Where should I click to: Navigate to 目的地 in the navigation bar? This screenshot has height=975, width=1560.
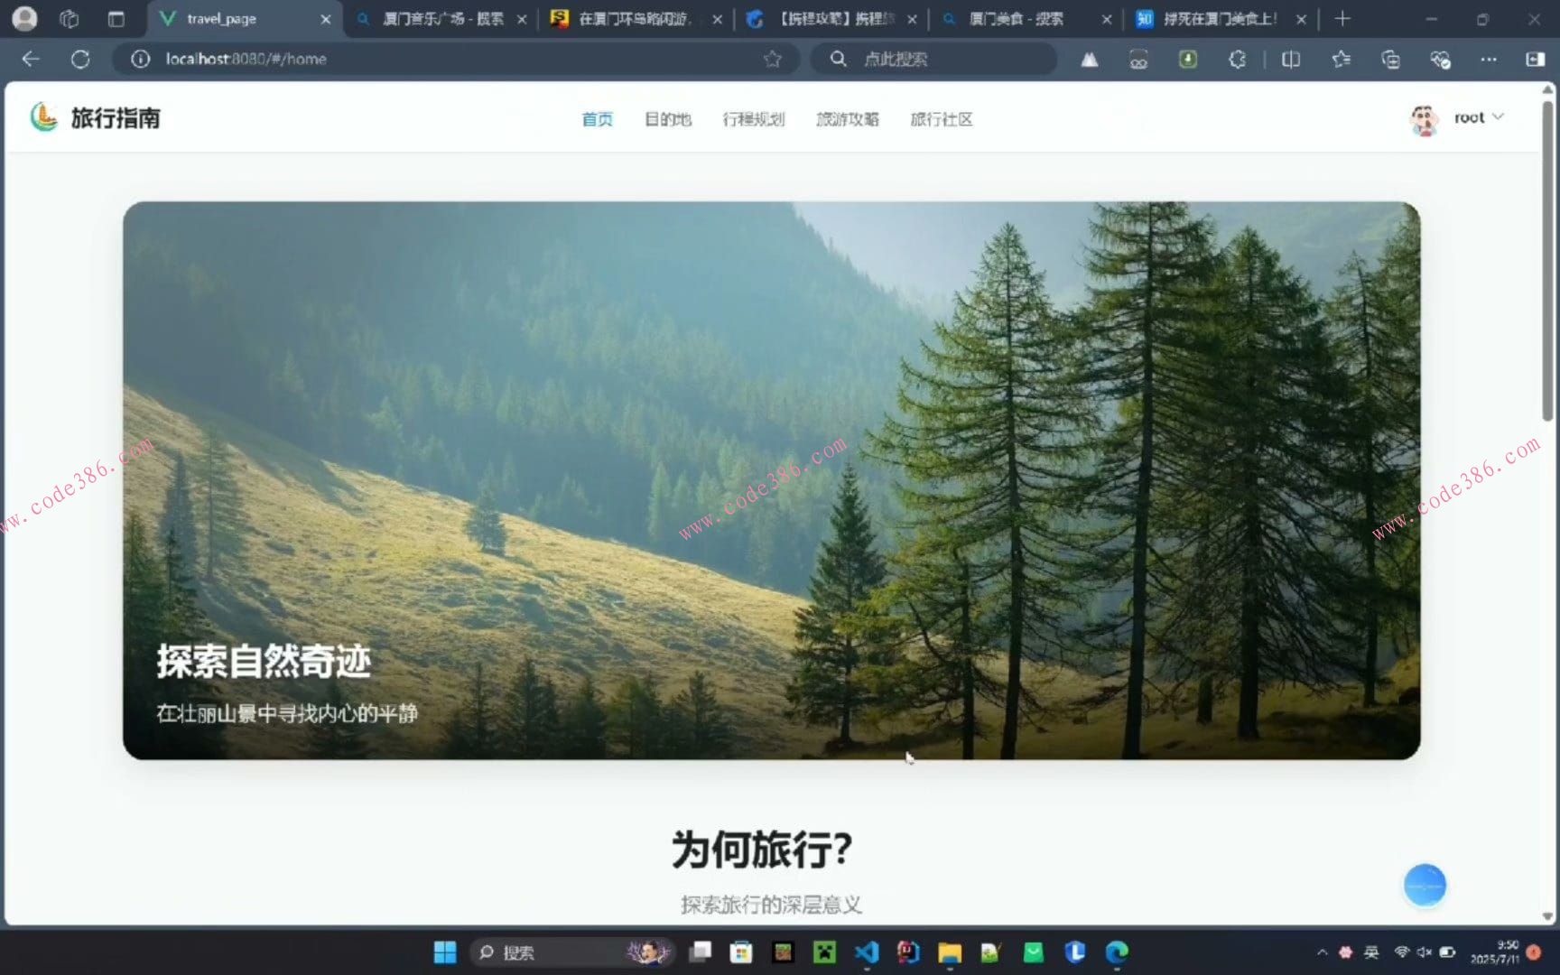coord(667,119)
